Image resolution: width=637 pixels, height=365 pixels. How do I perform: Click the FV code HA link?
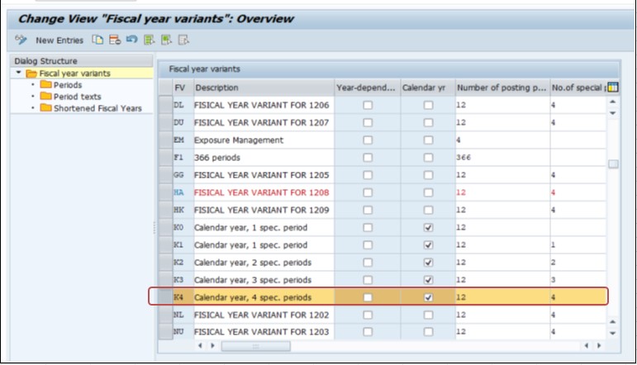178,192
